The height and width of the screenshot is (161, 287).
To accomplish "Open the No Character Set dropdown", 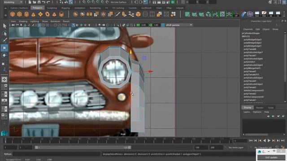I will click(x=263, y=147).
